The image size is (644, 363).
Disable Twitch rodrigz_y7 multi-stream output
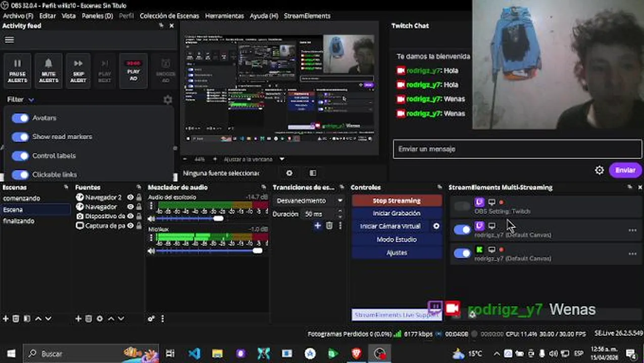point(462,230)
